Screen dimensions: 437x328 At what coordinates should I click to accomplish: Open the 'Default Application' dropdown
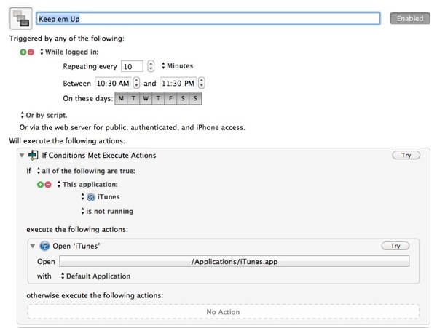[95, 276]
